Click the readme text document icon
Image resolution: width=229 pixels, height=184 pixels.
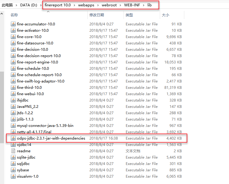(13, 151)
